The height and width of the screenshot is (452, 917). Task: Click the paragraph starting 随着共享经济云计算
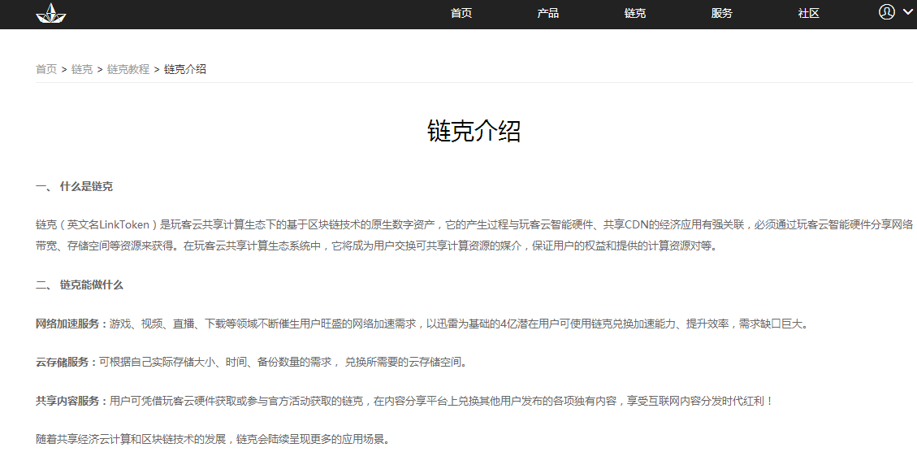point(212,439)
